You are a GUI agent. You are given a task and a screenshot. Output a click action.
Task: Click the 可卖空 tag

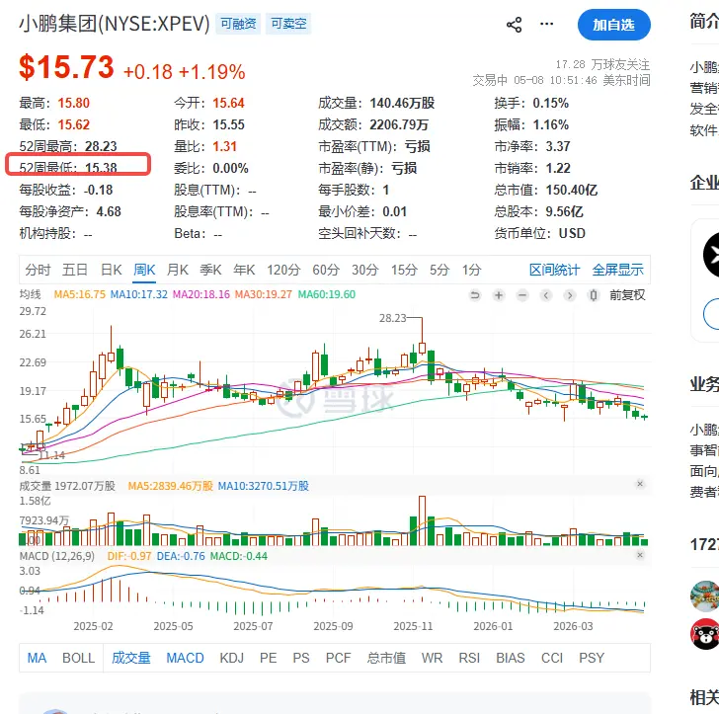tap(288, 24)
